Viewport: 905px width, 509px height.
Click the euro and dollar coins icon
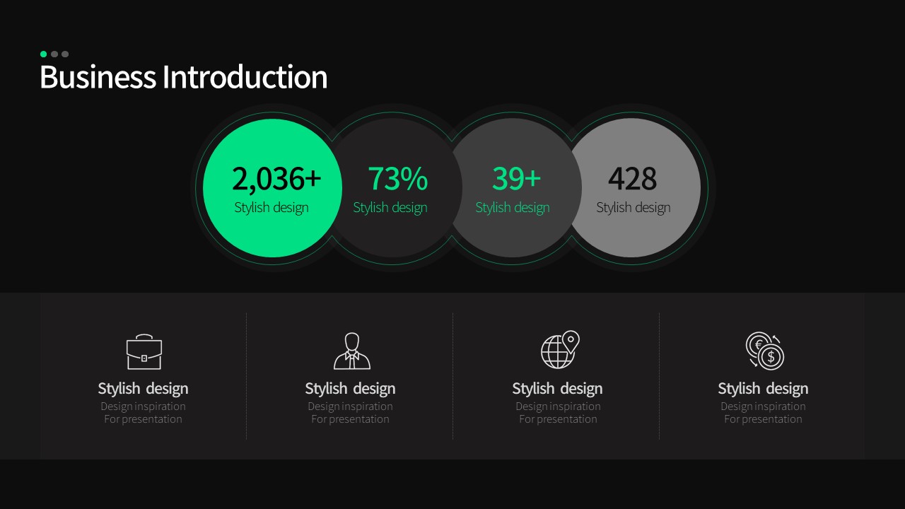point(765,351)
